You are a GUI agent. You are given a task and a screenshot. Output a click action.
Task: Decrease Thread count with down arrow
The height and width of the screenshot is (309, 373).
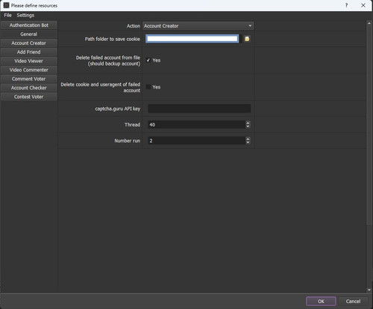click(248, 127)
